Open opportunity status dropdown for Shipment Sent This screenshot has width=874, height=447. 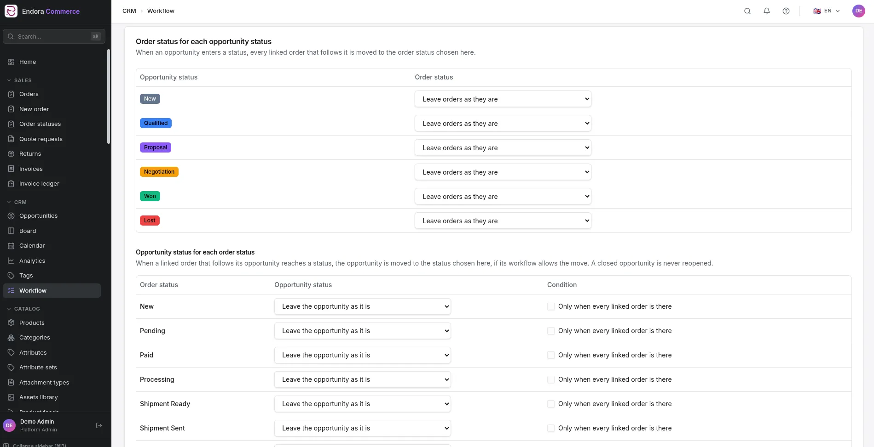[362, 428]
